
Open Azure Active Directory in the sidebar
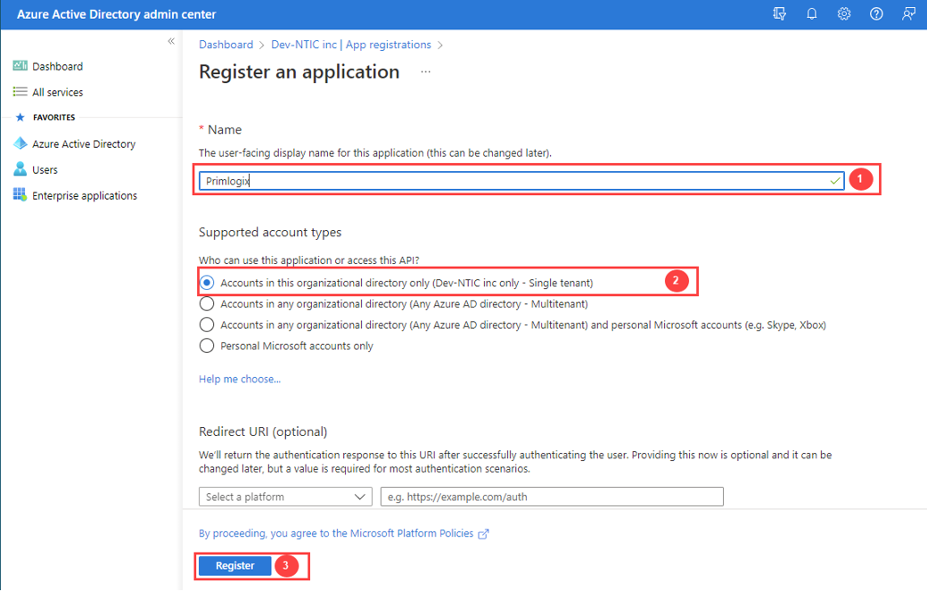click(x=84, y=144)
